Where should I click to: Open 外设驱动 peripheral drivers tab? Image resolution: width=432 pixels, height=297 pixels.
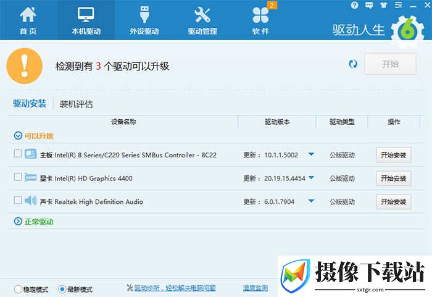coord(144,20)
